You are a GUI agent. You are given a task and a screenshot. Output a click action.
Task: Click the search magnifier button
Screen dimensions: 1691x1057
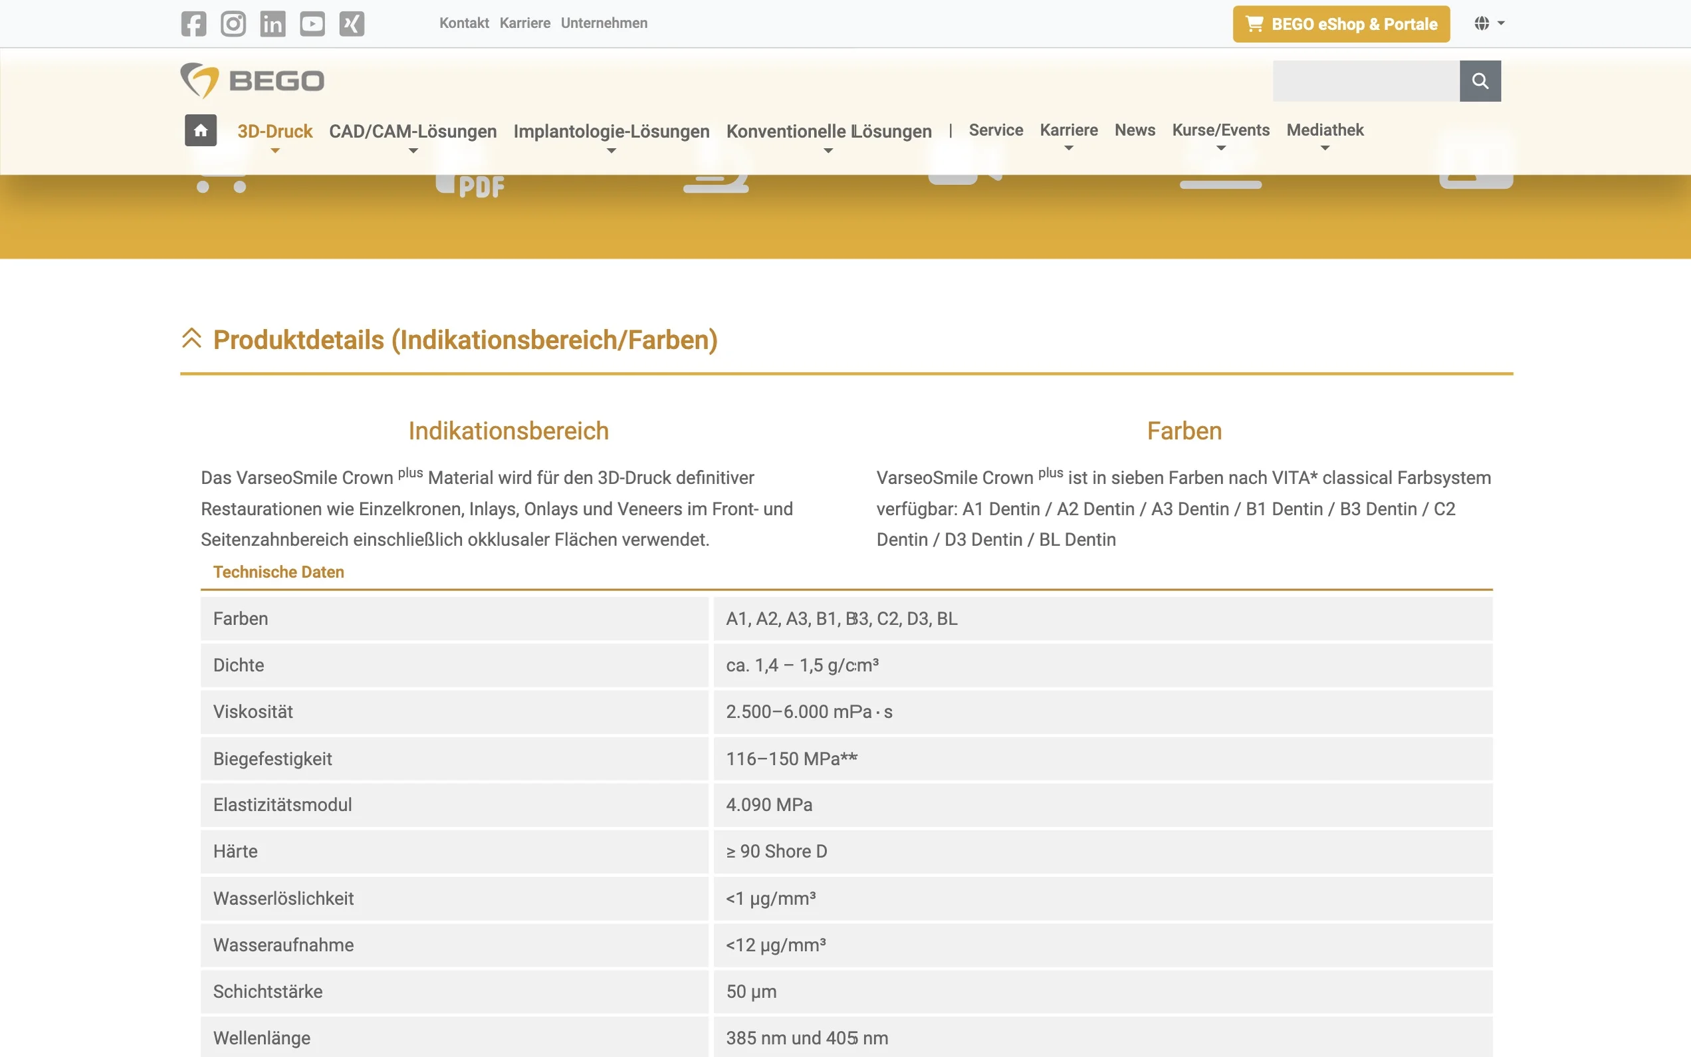point(1480,81)
